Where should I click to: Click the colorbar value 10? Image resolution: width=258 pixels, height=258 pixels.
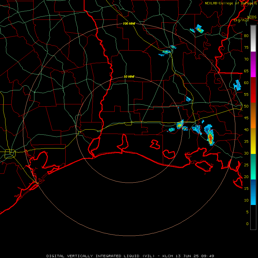tap(246, 200)
